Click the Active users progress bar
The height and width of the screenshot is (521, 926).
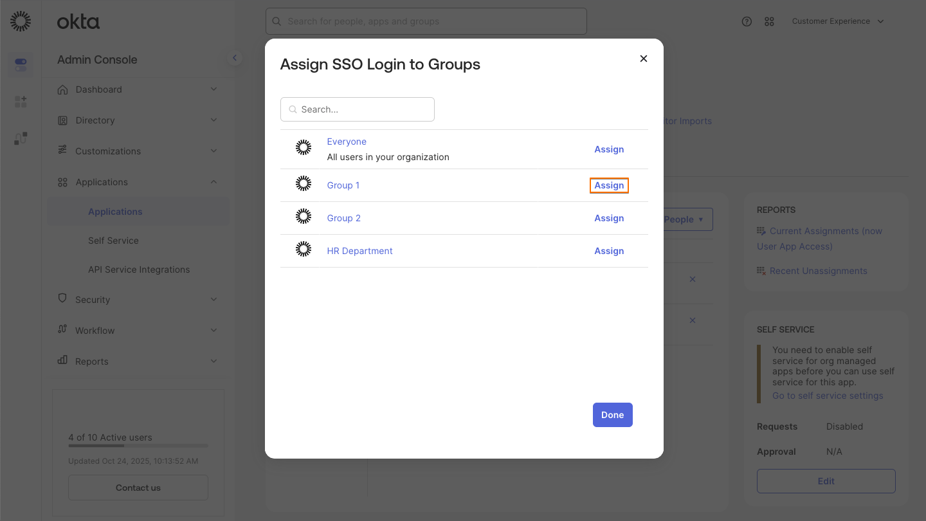point(138,446)
